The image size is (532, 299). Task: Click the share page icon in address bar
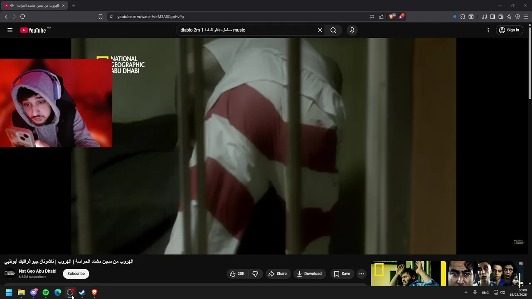tap(381, 17)
